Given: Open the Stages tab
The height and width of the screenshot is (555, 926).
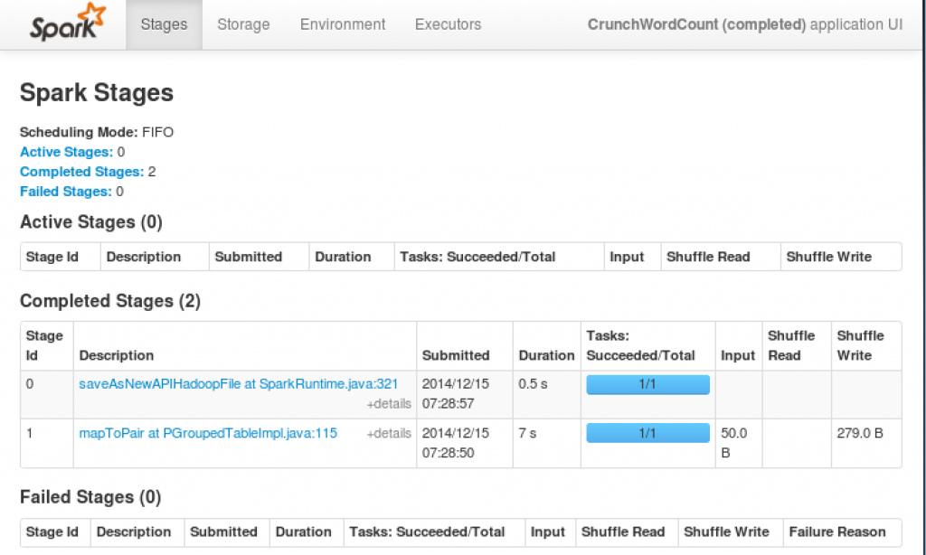Looking at the screenshot, I should pyautogui.click(x=164, y=24).
